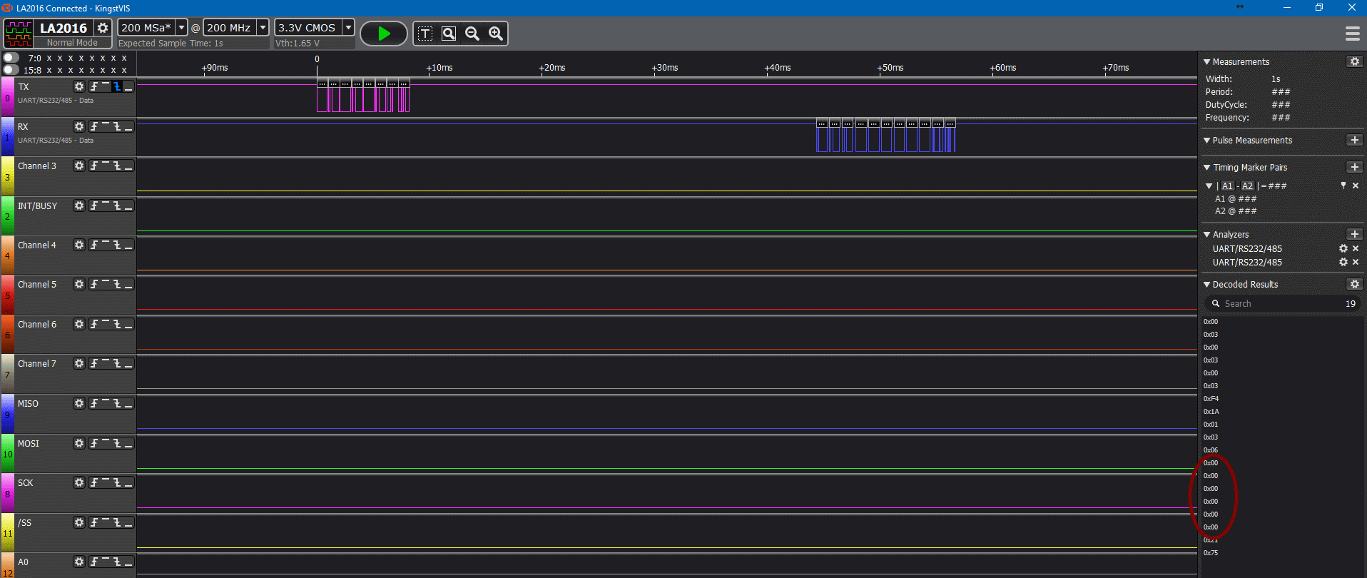Open settings of second UART/RS232/485 analyzer
1367x578 pixels.
pyautogui.click(x=1343, y=262)
